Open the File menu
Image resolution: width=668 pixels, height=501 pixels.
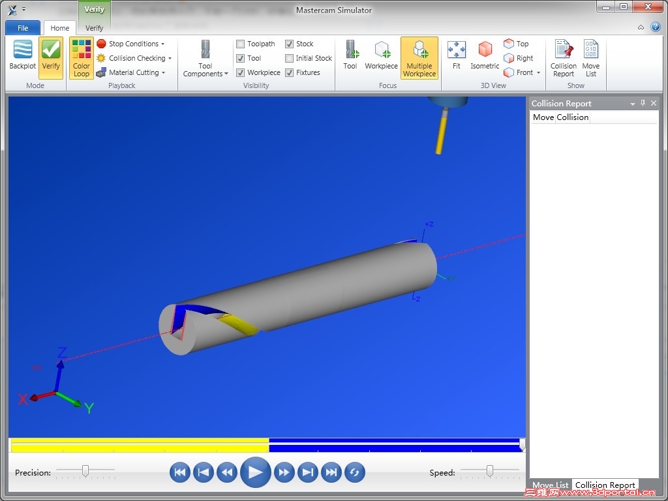[23, 27]
